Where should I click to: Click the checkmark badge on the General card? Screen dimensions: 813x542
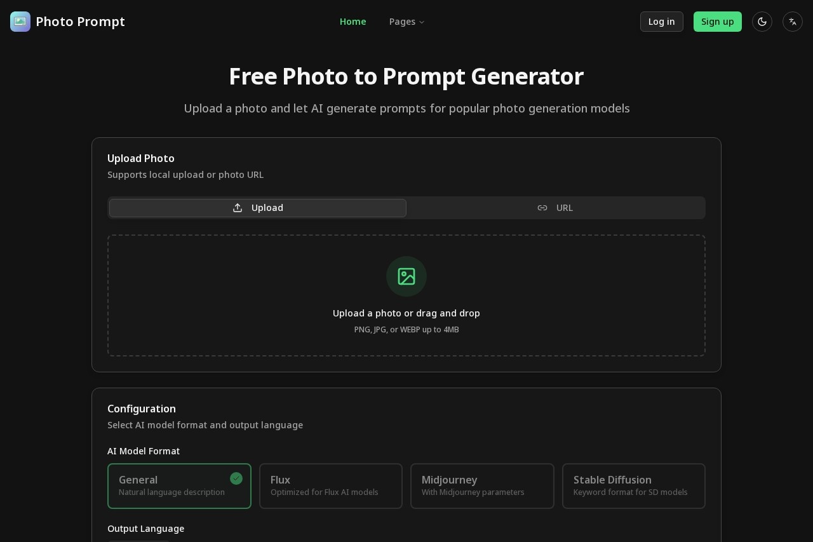236,478
